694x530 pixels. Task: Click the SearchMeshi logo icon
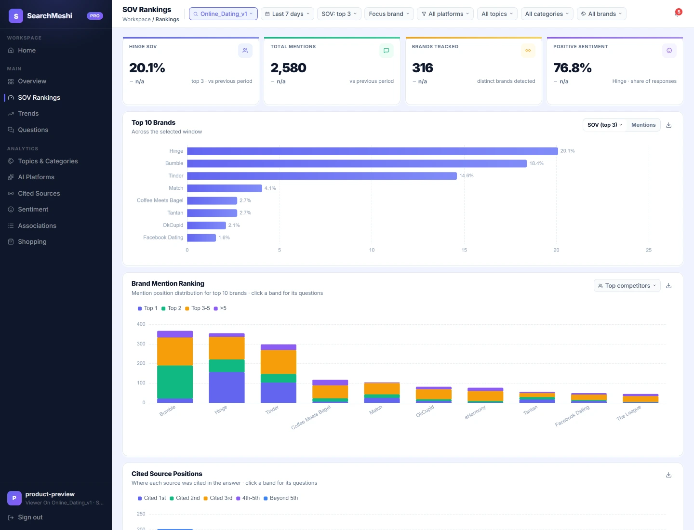pos(16,16)
